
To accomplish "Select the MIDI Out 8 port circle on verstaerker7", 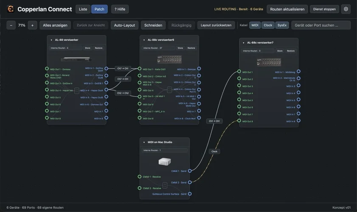I will (x=239, y=120).
